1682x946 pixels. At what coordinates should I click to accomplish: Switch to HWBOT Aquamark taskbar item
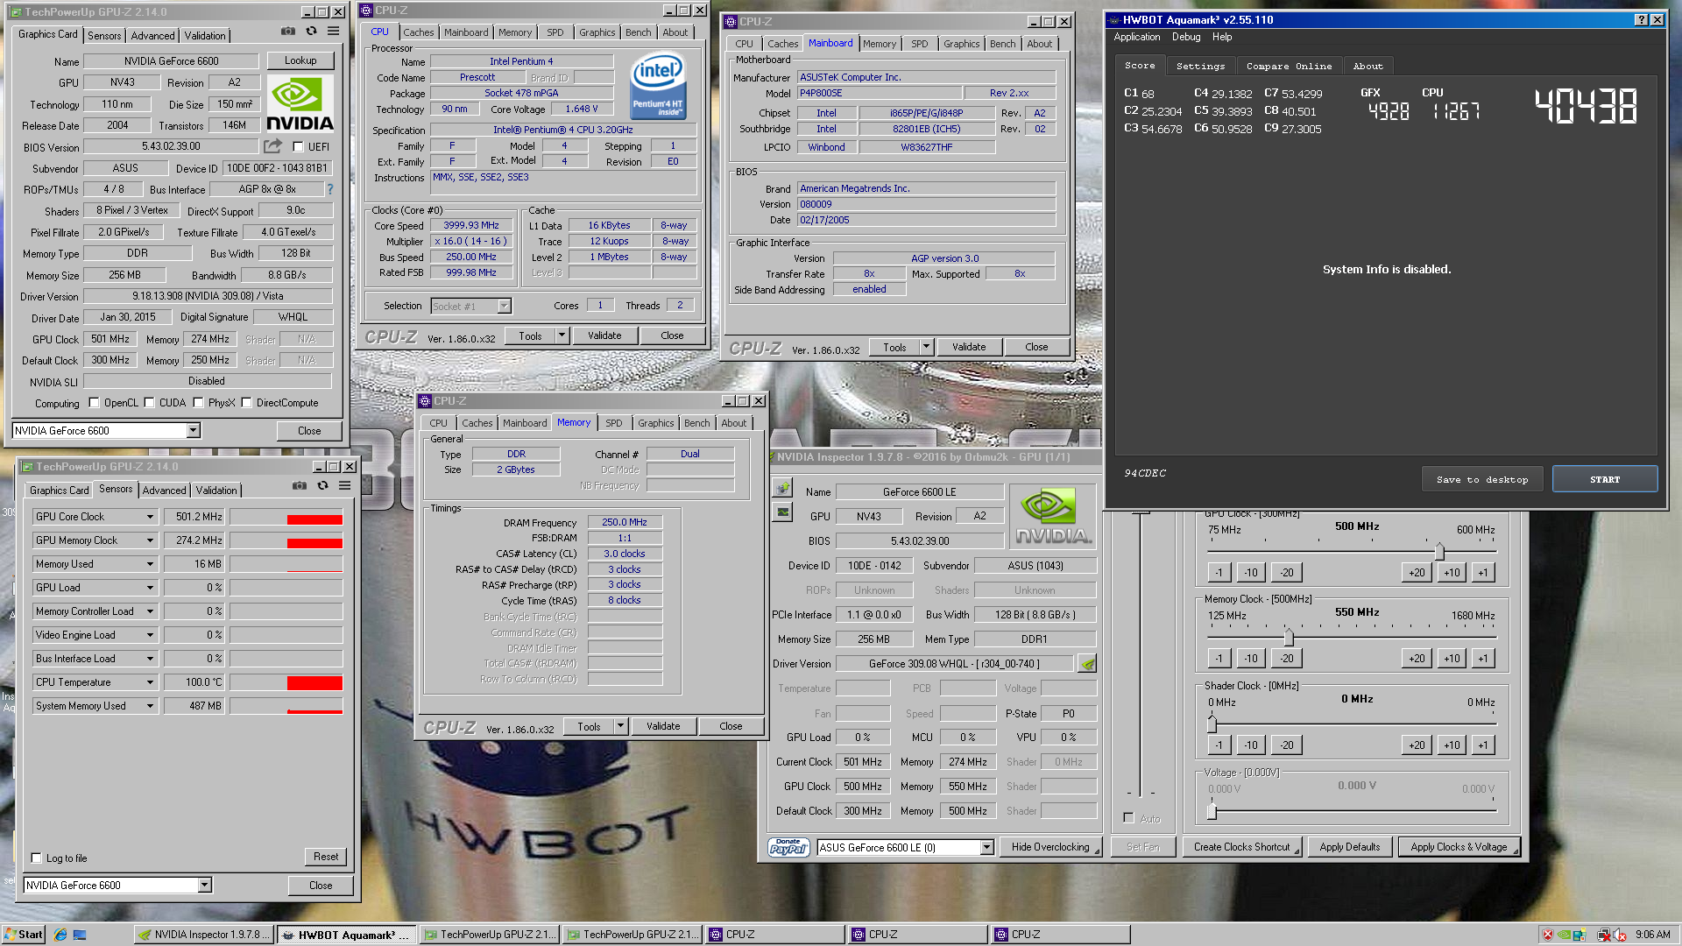coord(348,935)
